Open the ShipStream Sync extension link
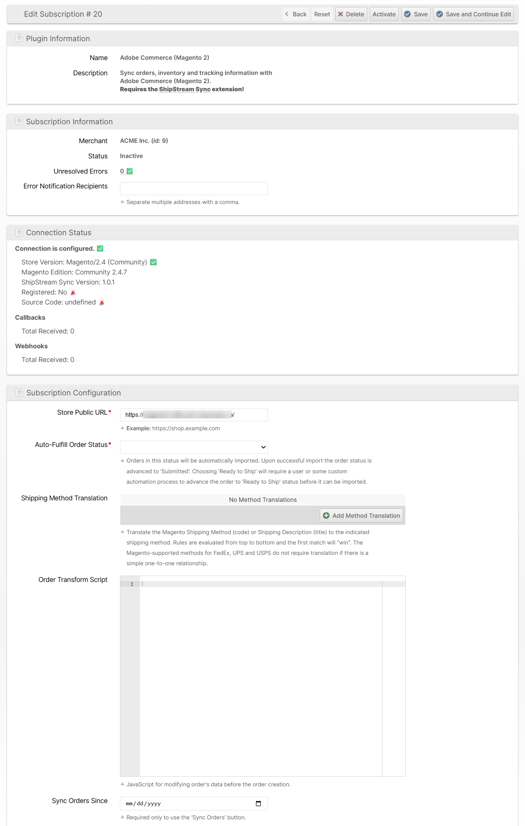525x826 pixels. coord(185,89)
